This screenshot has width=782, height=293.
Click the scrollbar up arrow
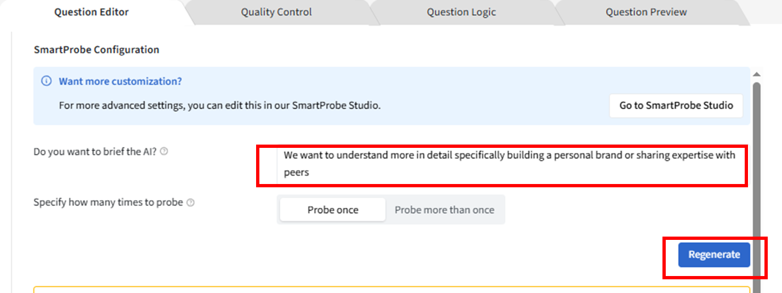[757, 74]
